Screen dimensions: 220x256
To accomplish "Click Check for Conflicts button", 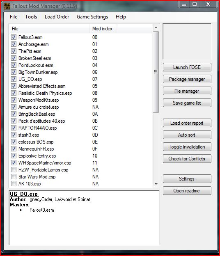I will click(187, 159).
